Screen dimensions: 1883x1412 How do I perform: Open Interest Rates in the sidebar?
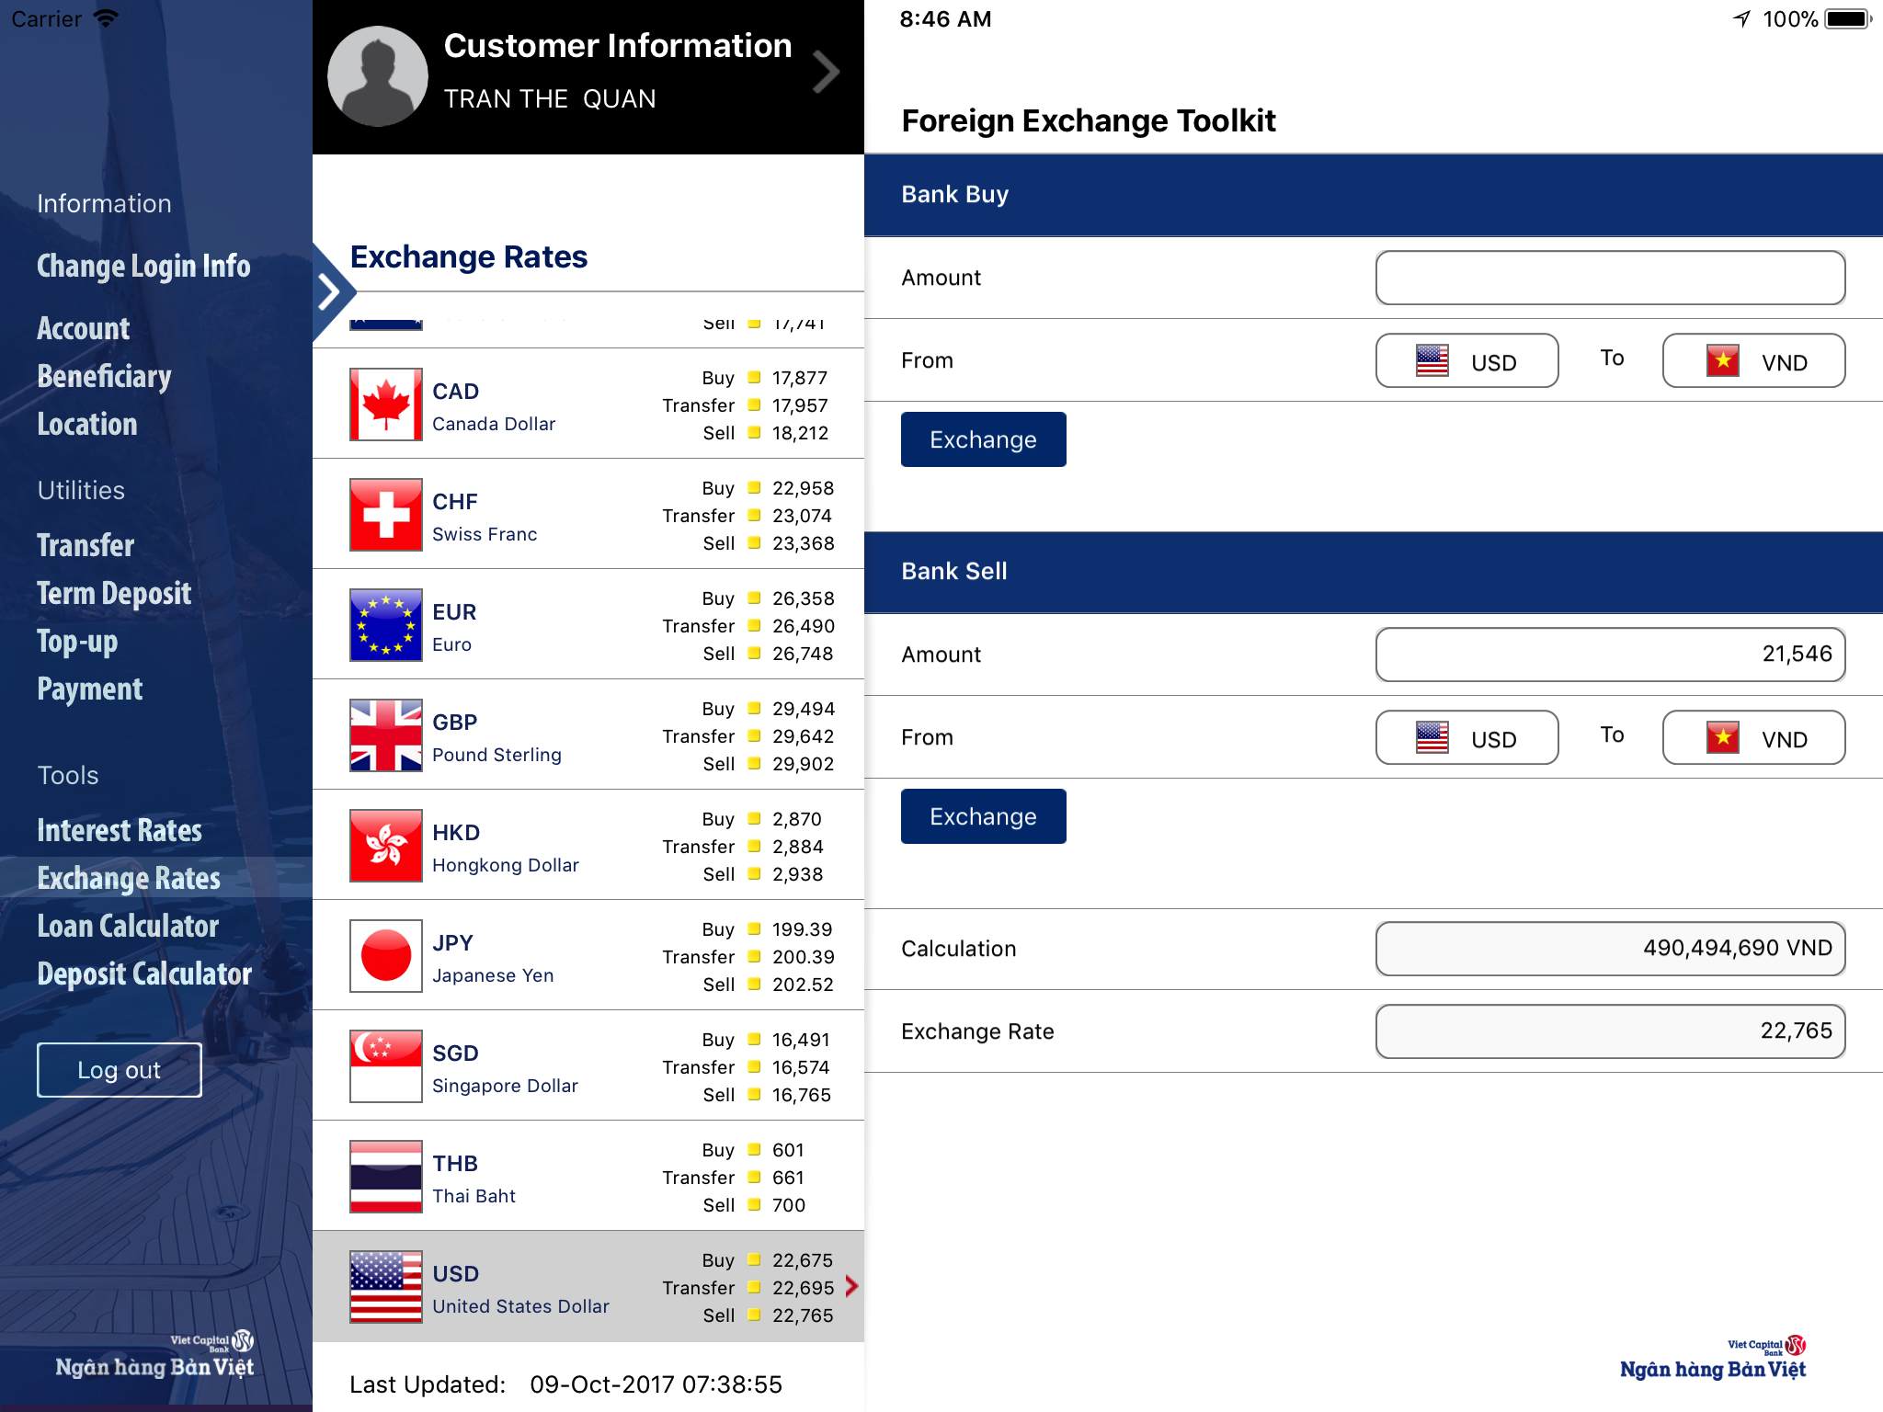(120, 831)
